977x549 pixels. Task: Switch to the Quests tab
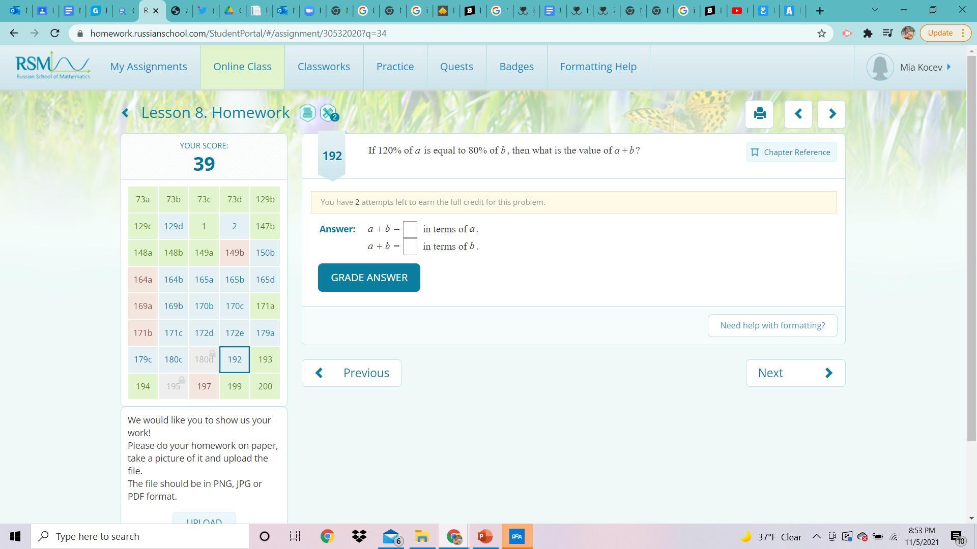click(x=456, y=67)
